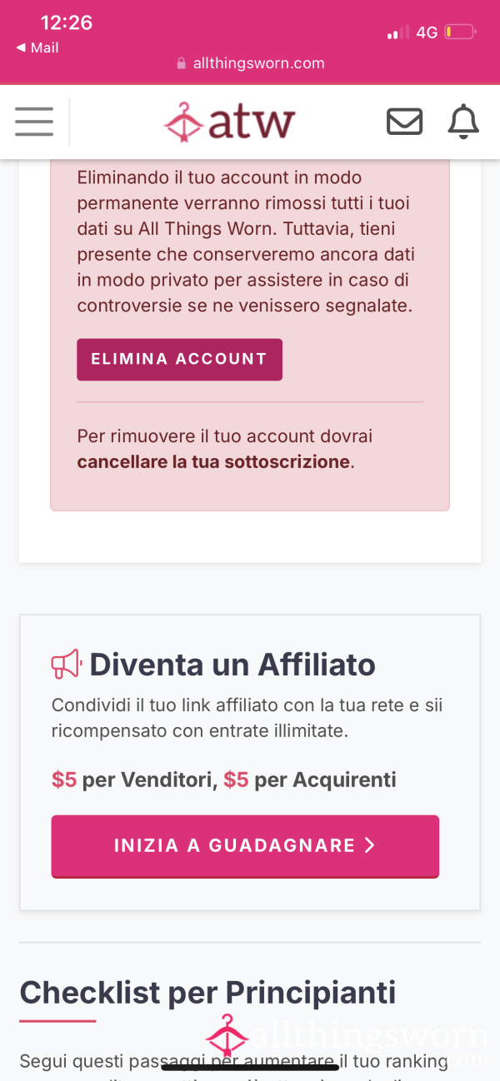
Task: Tap the cellular signal bars icon
Action: pyautogui.click(x=398, y=32)
